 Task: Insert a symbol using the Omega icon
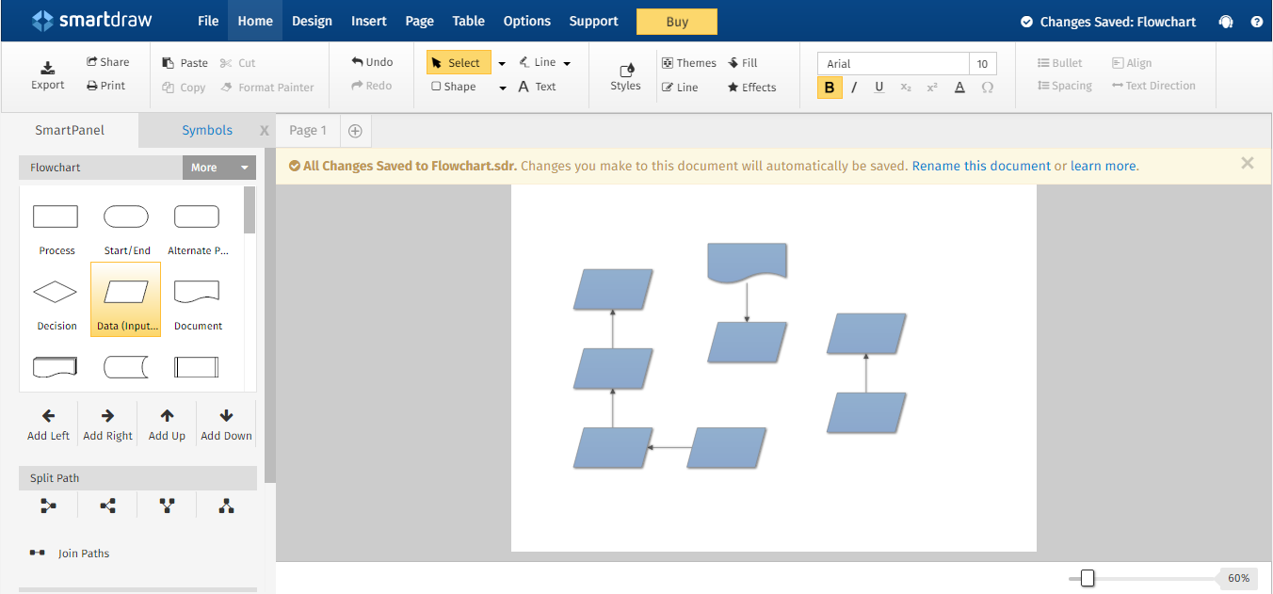coord(988,88)
